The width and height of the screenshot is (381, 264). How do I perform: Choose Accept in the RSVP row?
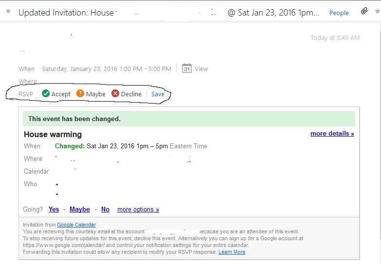[61, 94]
